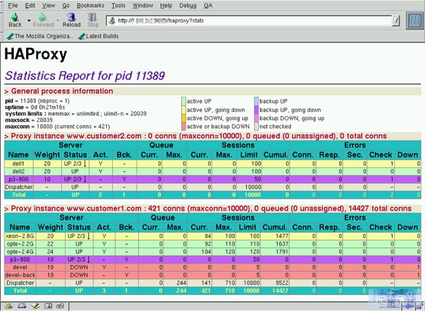The height and width of the screenshot is (311, 425).
Task: Open the Back history dropdown arrow
Action: 29,21
